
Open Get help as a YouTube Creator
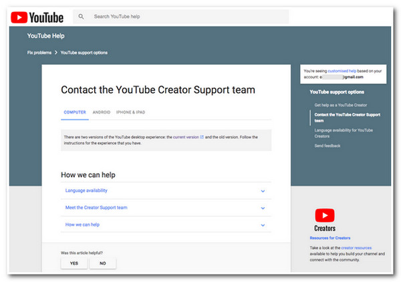pyautogui.click(x=341, y=105)
